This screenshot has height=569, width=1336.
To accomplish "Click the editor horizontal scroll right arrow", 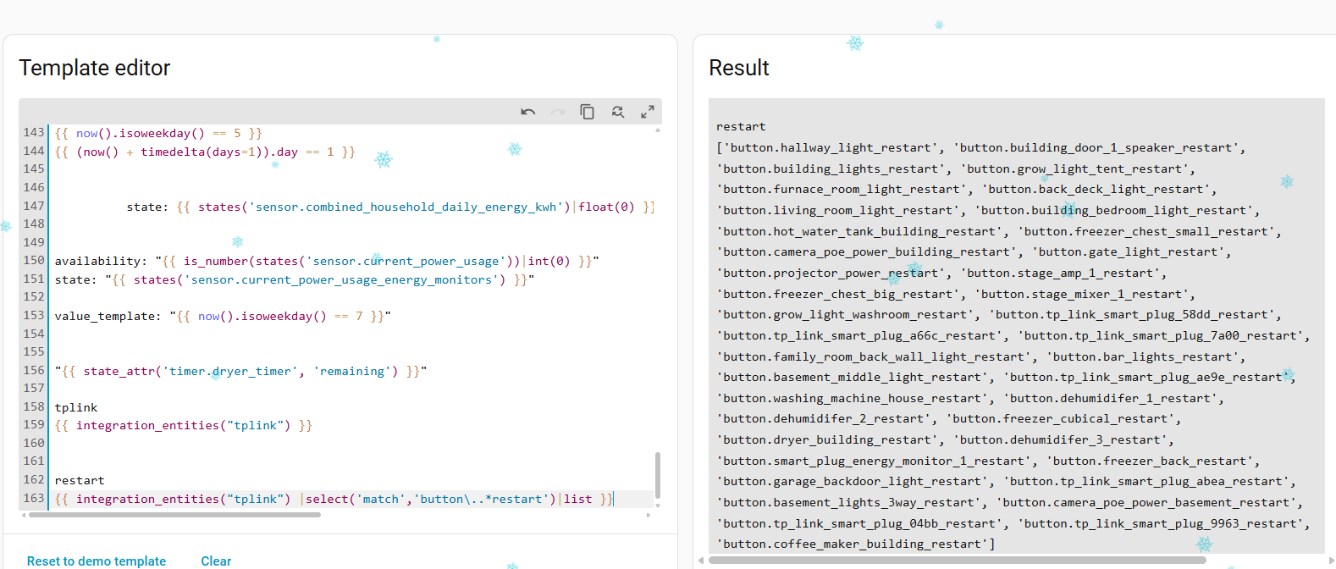I will tap(649, 515).
